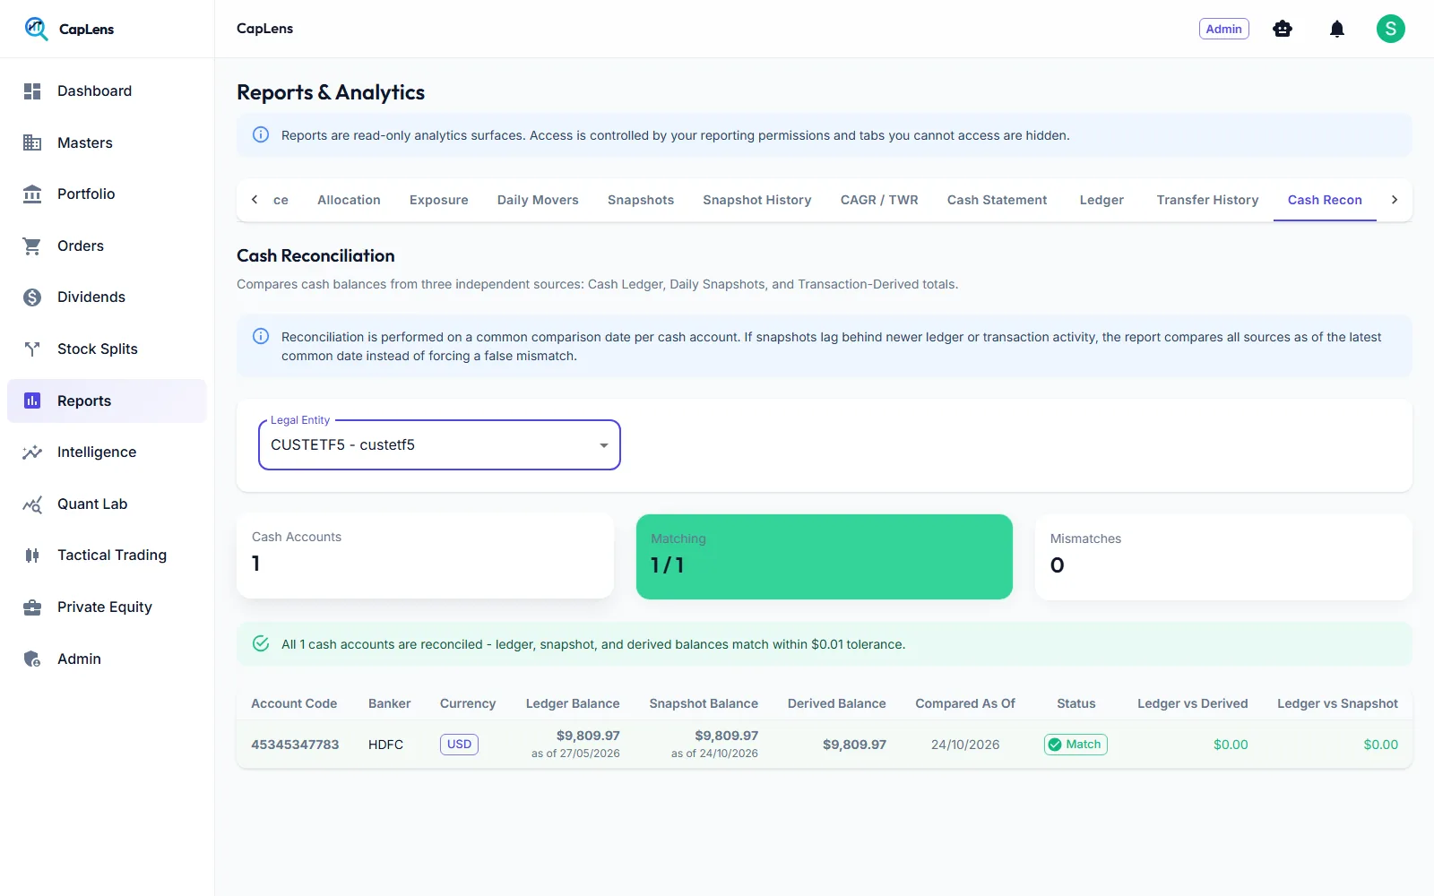
Task: Click the Tactical Trading candlestick icon
Action: coord(32,556)
